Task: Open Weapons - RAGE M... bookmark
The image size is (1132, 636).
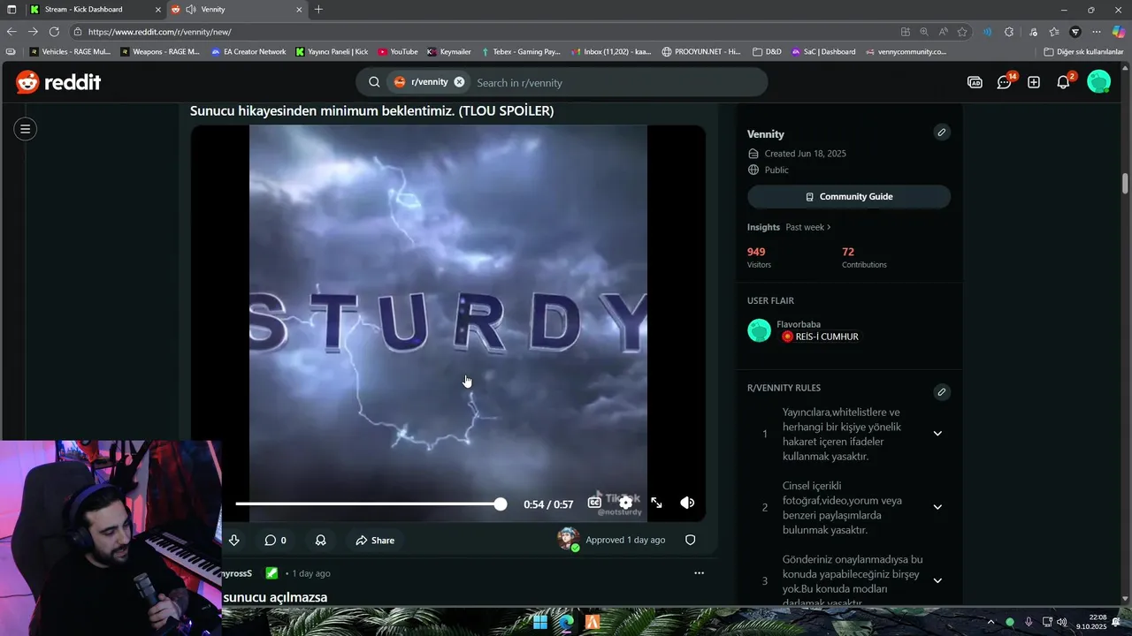Action: click(x=160, y=52)
